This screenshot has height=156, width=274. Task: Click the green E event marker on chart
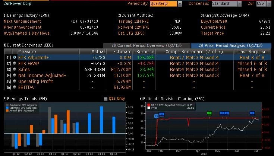[210, 113]
